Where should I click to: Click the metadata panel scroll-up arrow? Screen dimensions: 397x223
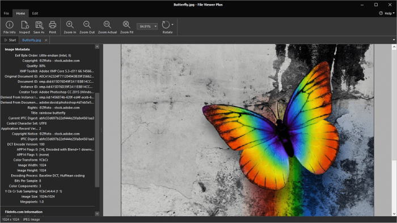97,47
